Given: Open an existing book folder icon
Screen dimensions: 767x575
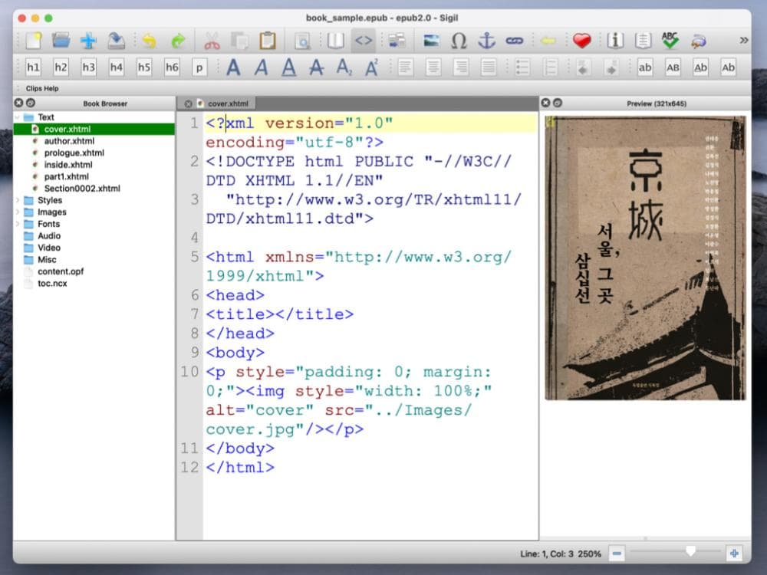Looking at the screenshot, I should pyautogui.click(x=61, y=41).
